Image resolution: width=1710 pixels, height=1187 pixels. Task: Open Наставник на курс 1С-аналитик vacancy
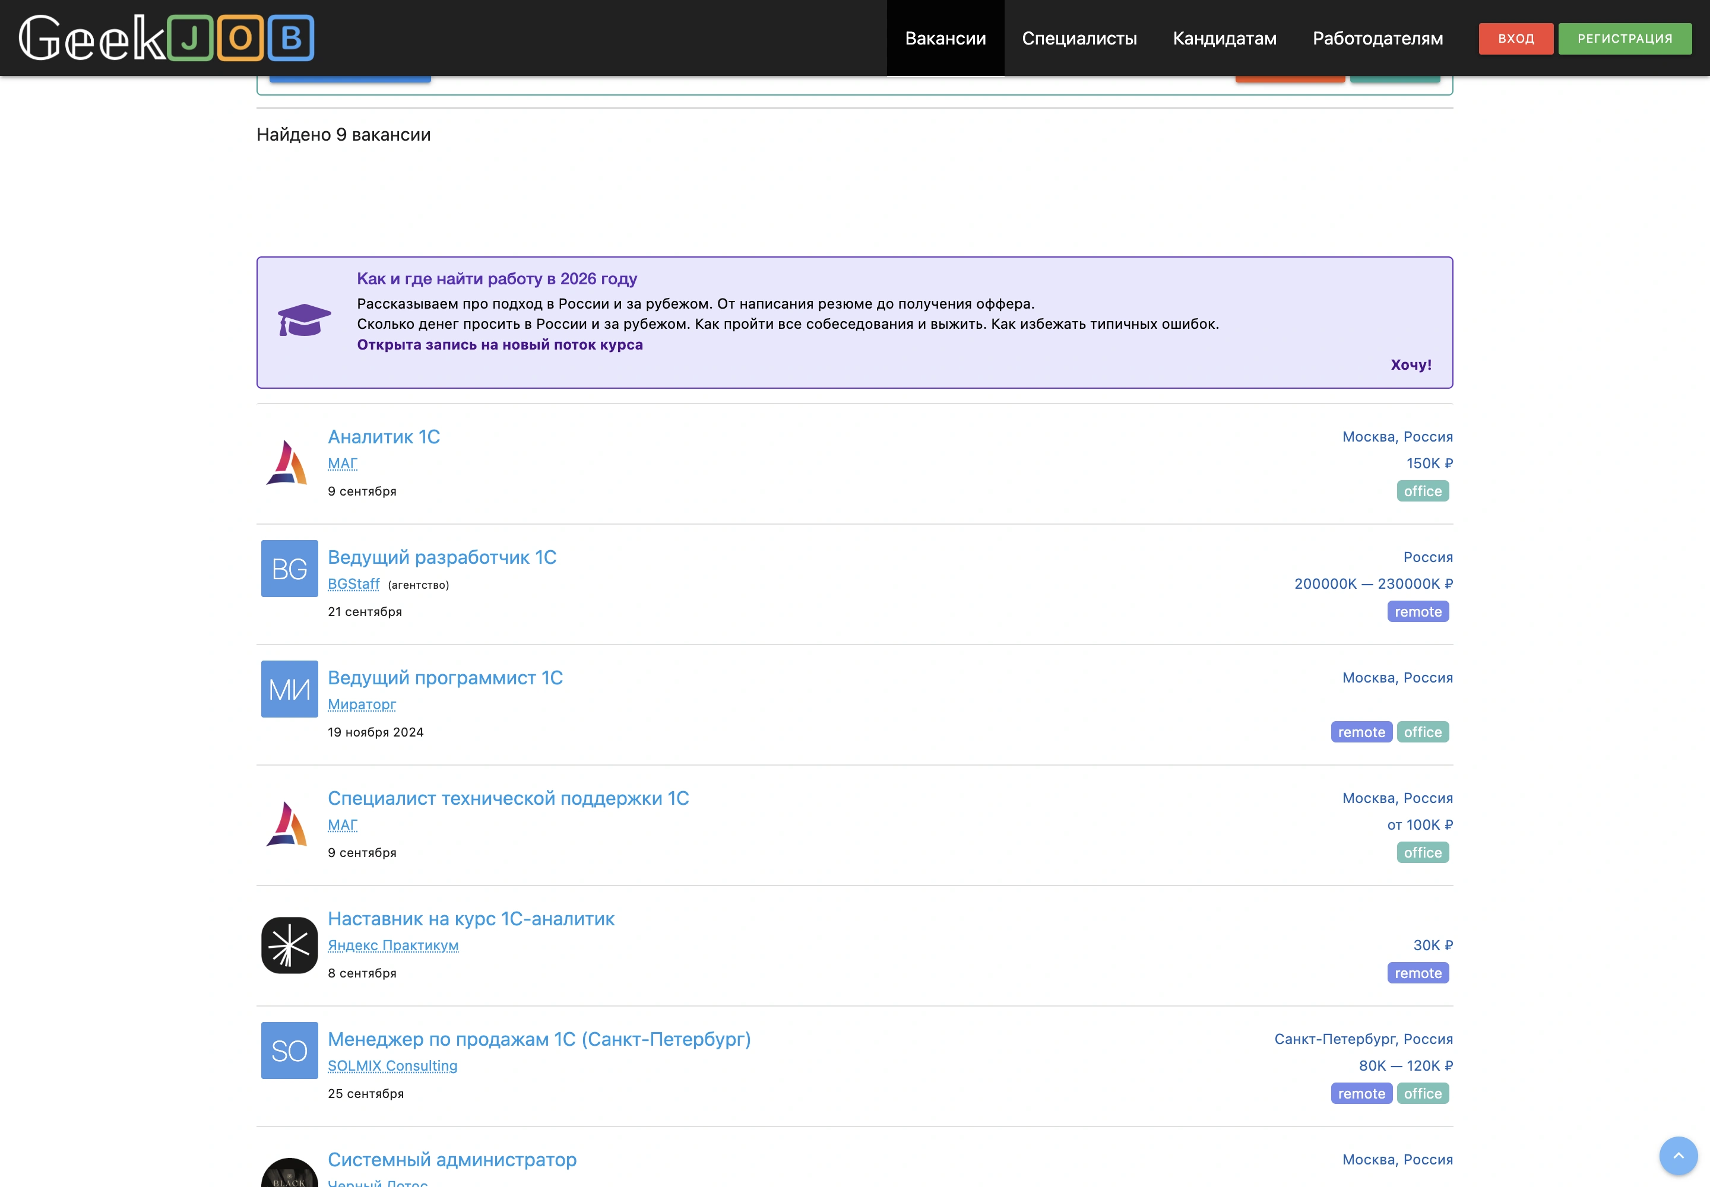(471, 919)
